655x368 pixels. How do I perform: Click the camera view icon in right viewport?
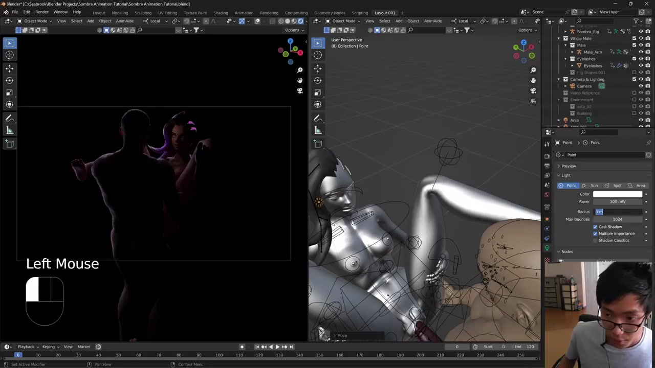pyautogui.click(x=533, y=90)
